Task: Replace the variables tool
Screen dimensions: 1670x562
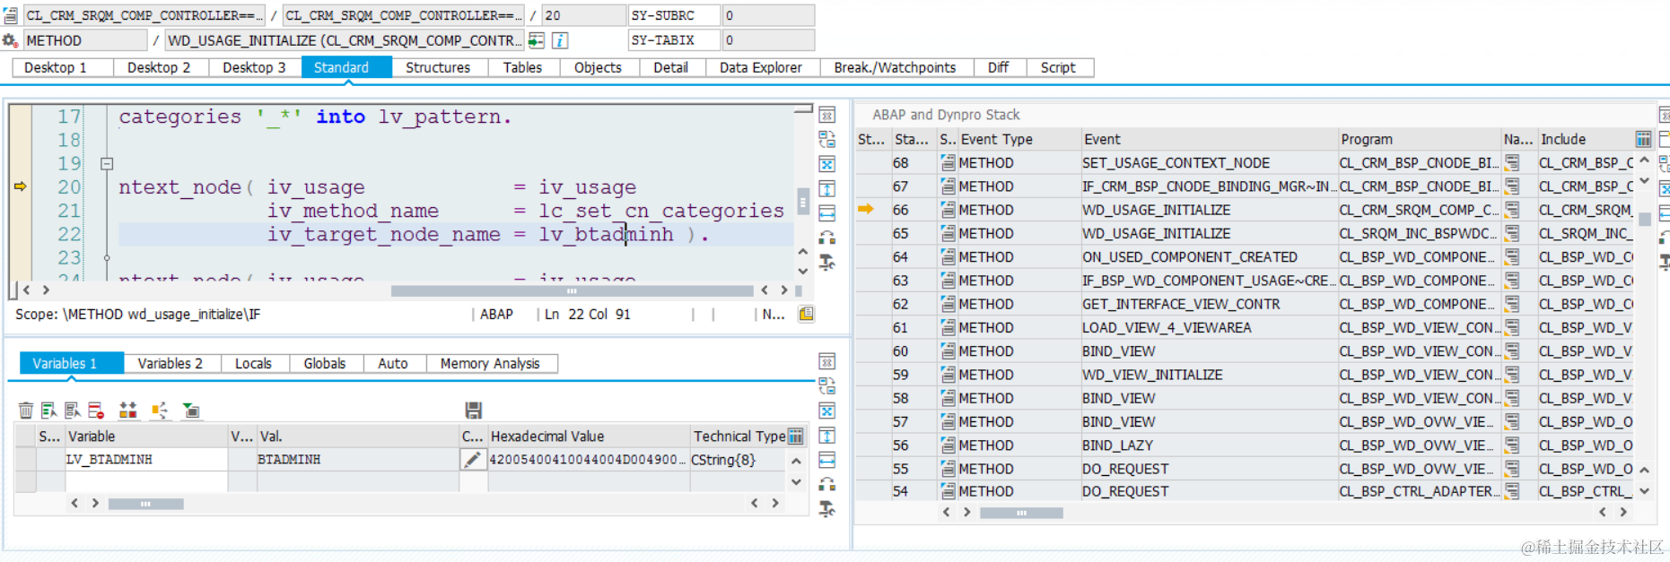Action: tap(827, 484)
